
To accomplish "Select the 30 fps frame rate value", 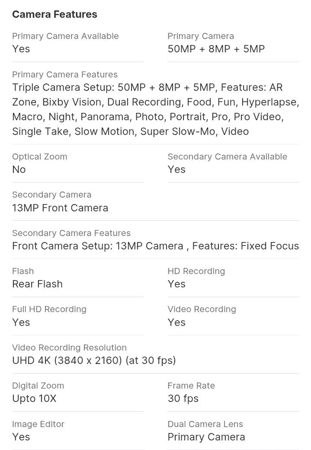I will click(x=183, y=399).
